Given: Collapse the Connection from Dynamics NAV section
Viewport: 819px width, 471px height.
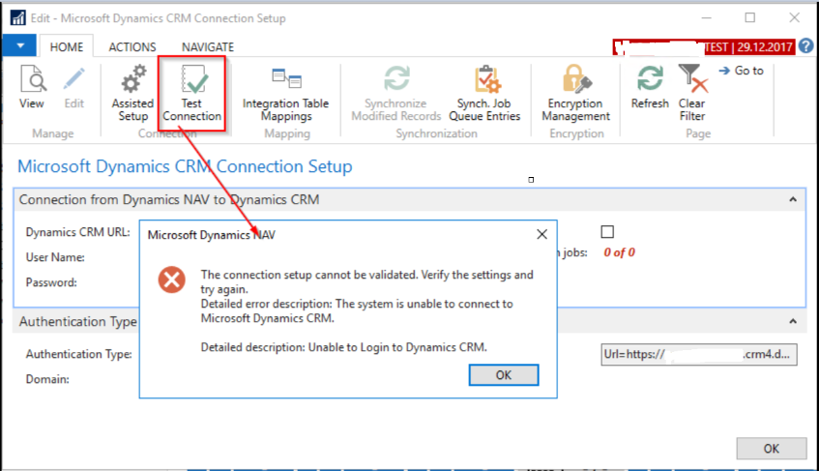Looking at the screenshot, I should click(793, 199).
